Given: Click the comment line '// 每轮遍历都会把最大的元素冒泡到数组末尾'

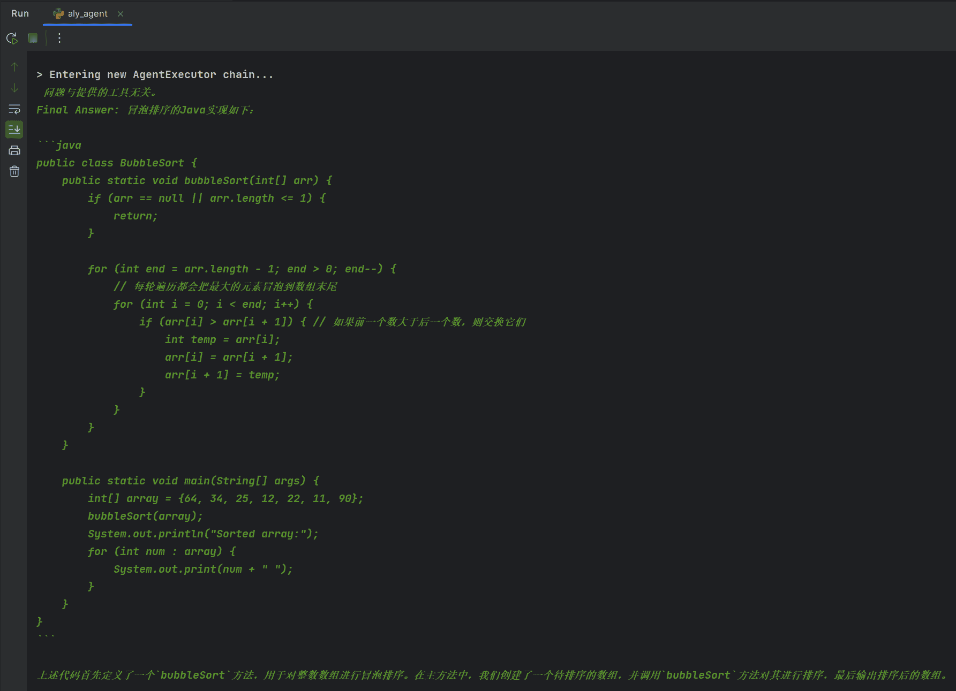Looking at the screenshot, I should (225, 286).
